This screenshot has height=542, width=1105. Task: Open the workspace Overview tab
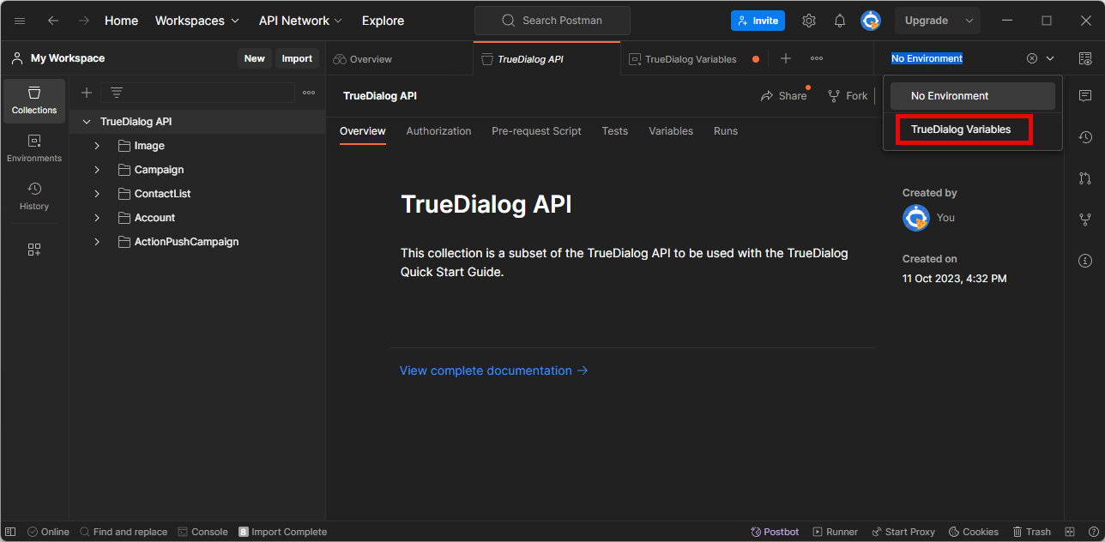pos(399,59)
